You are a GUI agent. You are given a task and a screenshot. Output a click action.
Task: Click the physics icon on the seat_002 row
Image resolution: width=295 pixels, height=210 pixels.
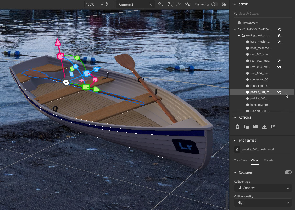pyautogui.click(x=279, y=61)
